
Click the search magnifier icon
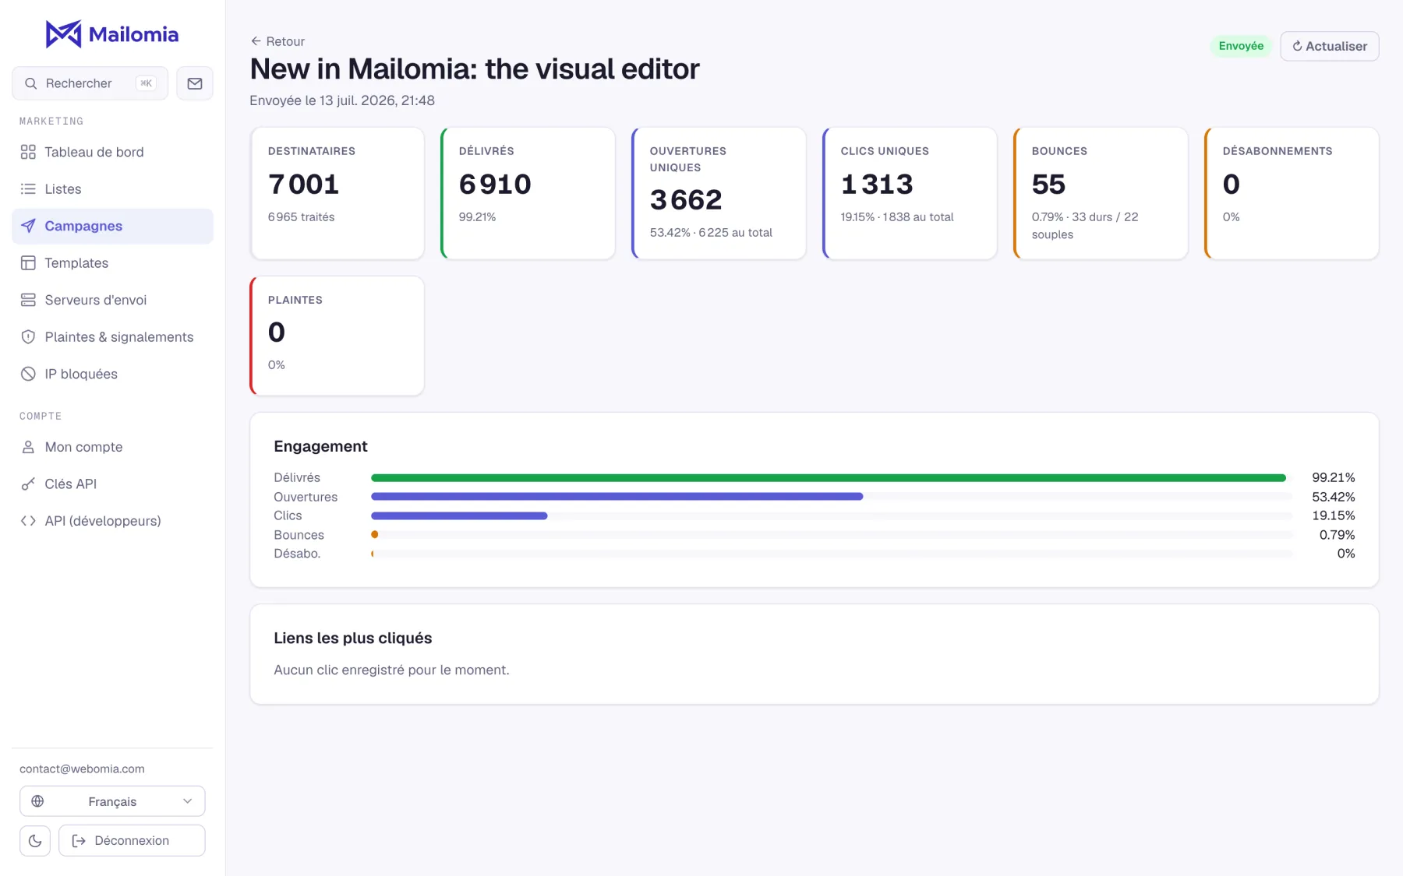tap(31, 83)
